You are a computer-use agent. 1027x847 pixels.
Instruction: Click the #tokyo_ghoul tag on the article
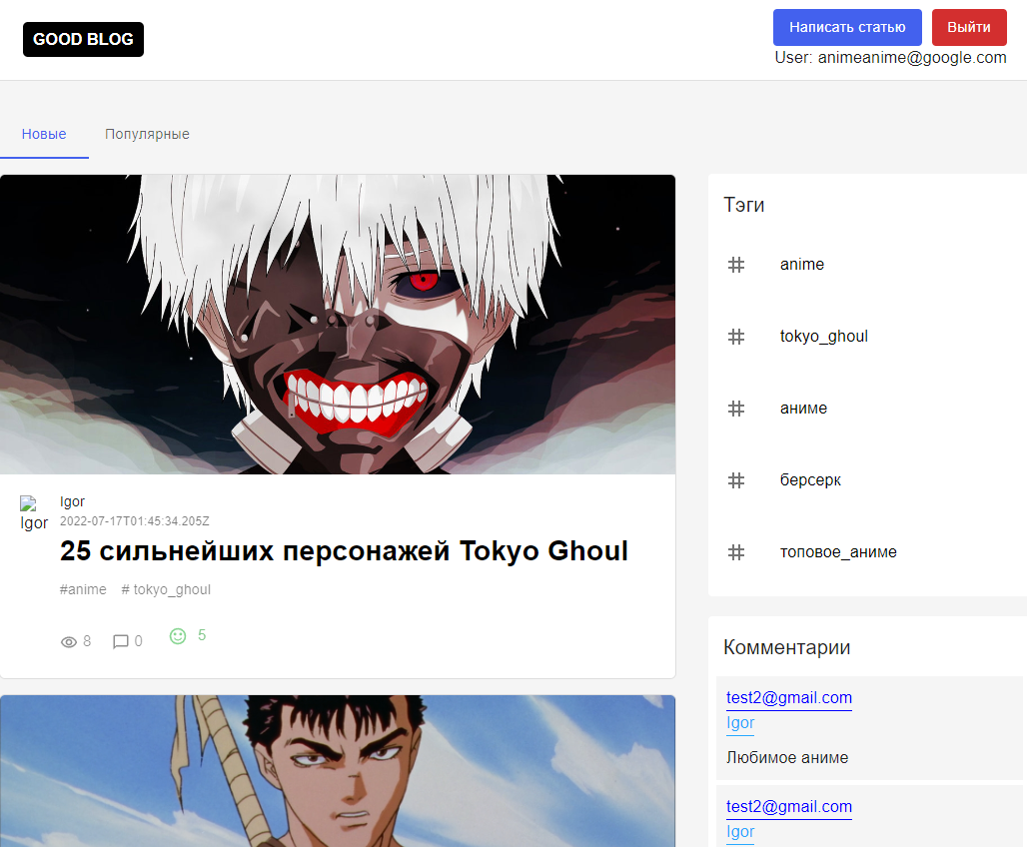166,589
